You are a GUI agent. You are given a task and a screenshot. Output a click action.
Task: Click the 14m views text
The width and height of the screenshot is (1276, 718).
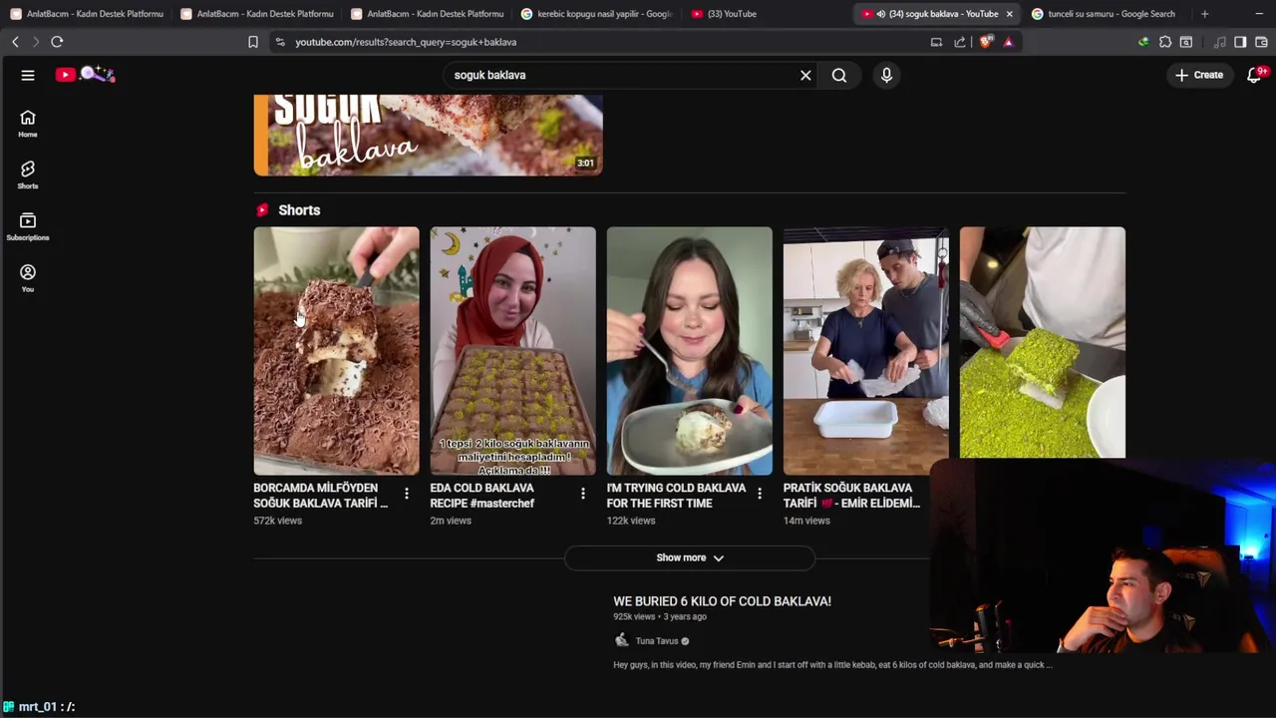pyautogui.click(x=806, y=521)
